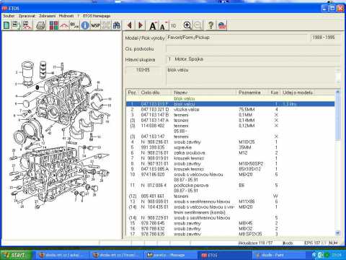Select the vlozka valcu row
346x260 pixels.
230,110
